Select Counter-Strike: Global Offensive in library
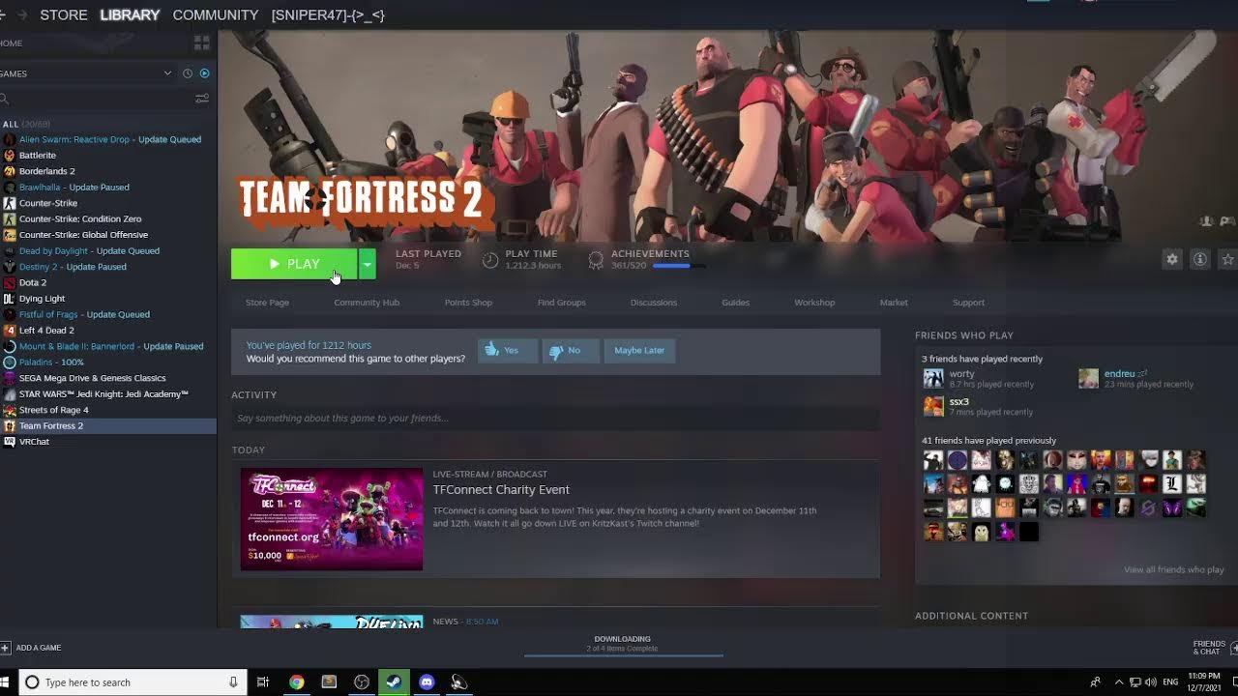 coord(83,235)
